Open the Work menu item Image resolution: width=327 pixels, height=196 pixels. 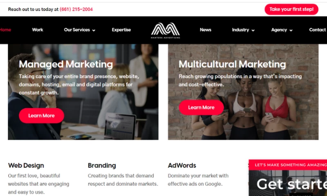(38, 30)
